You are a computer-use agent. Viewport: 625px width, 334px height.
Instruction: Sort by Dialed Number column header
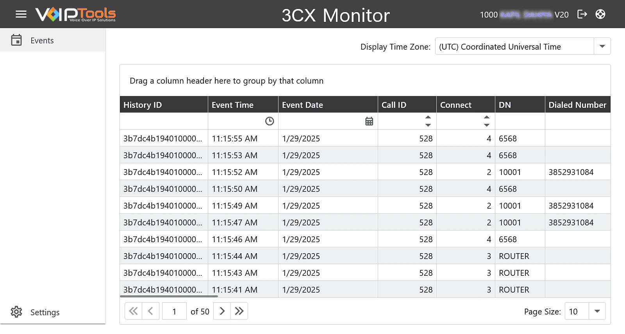point(578,105)
